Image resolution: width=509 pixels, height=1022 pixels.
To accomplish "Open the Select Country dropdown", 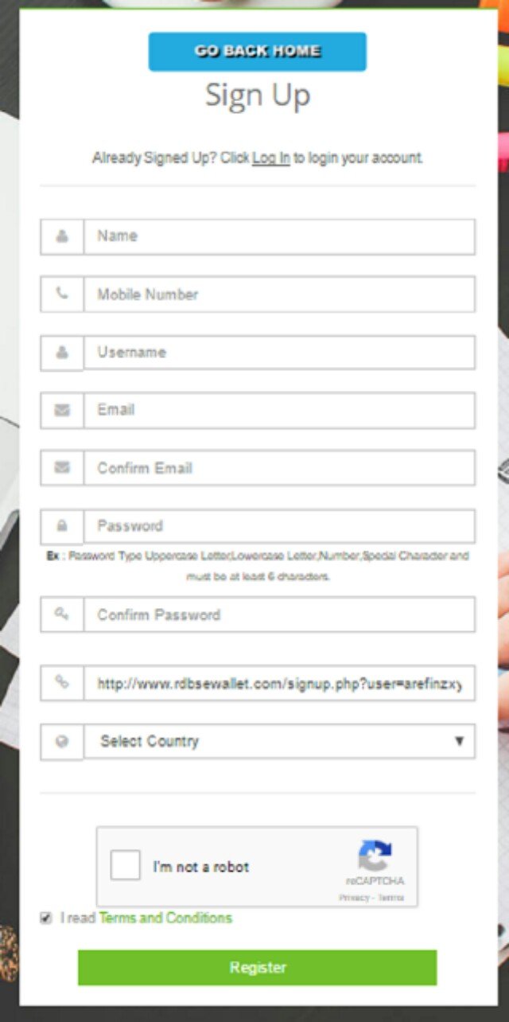I will coord(278,741).
